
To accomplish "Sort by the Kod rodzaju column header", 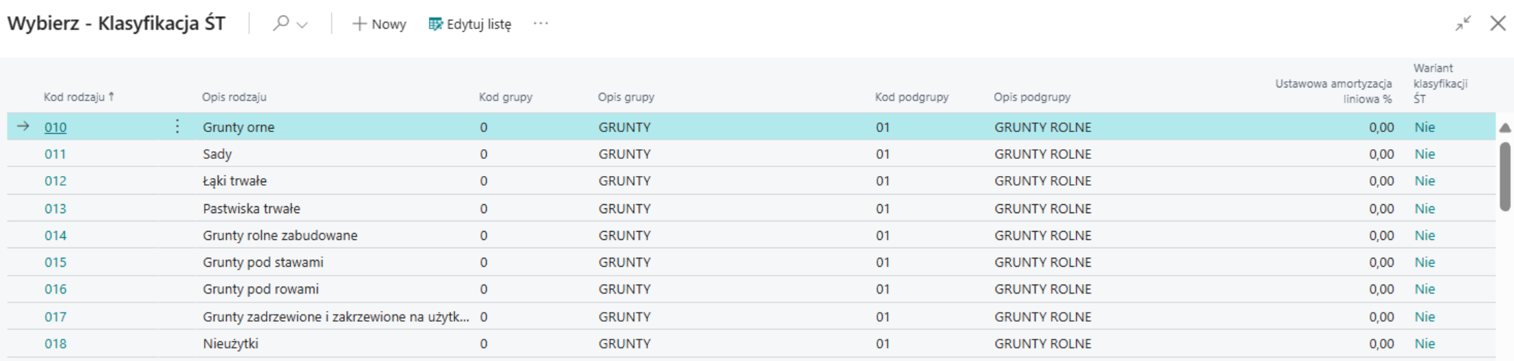I will [74, 97].
